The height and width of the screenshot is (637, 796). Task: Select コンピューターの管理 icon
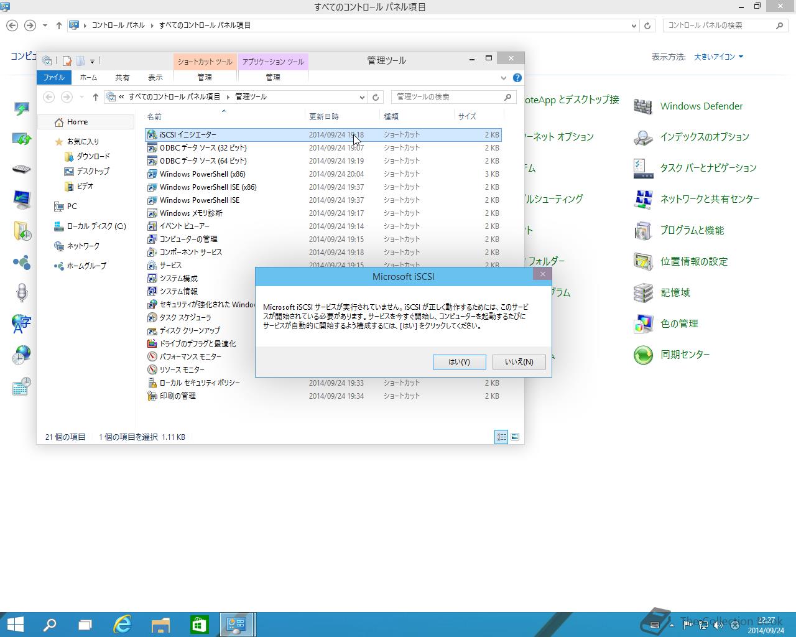pos(152,239)
